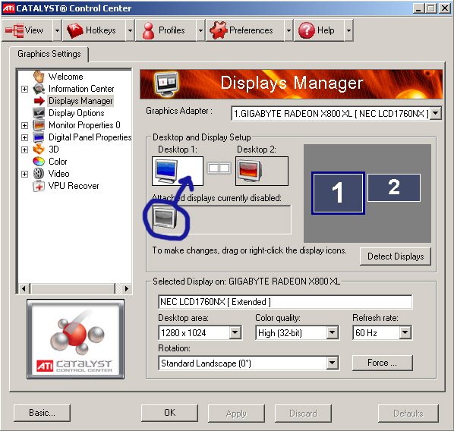Select display 2 in the layout preview

point(394,187)
